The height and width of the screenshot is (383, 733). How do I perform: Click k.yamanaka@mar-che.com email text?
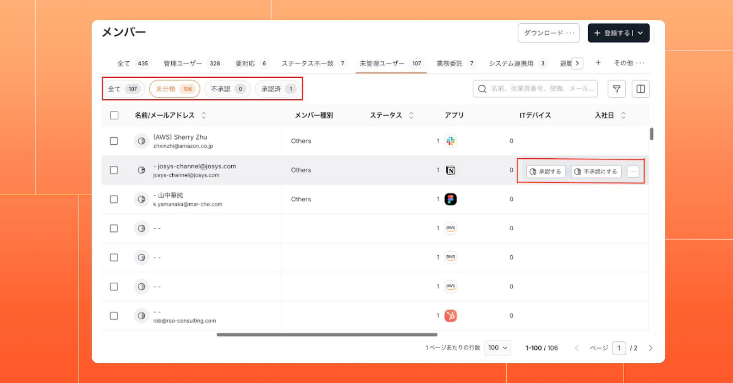click(x=187, y=204)
